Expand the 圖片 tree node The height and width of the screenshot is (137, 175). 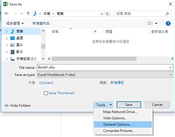tap(7, 45)
